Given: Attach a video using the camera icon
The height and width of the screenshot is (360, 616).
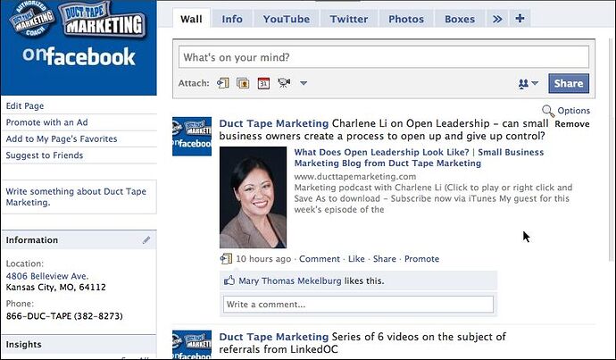Looking at the screenshot, I should (284, 82).
